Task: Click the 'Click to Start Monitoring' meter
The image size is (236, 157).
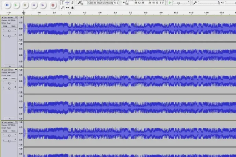Action: pyautogui.click(x=101, y=3)
